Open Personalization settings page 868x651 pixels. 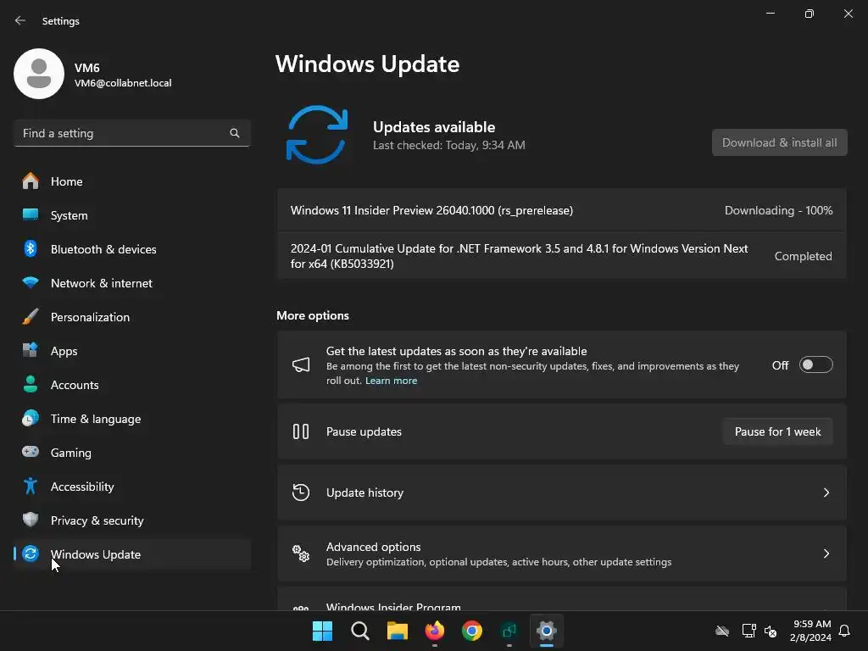click(x=131, y=317)
